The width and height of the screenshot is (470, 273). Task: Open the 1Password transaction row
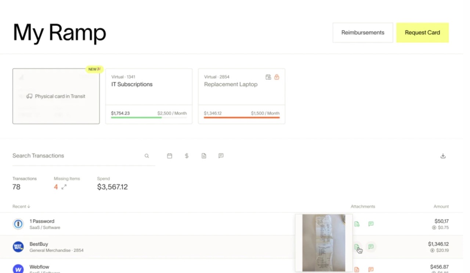(231, 224)
